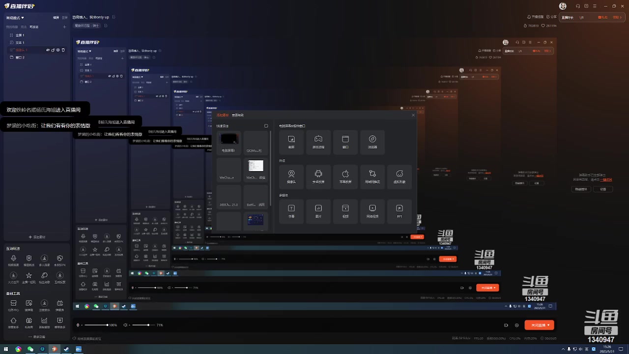Open 房管助手 house icon, outermost panel
Viewport: 629px width, 354px height.
(x=13, y=323)
